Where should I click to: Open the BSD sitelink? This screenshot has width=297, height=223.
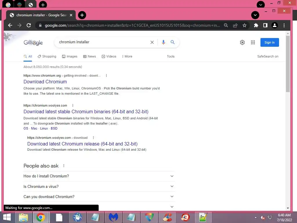click(54, 128)
